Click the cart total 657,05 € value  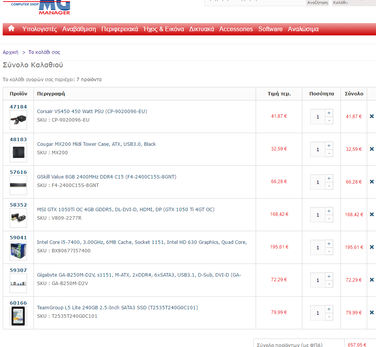[357, 345]
